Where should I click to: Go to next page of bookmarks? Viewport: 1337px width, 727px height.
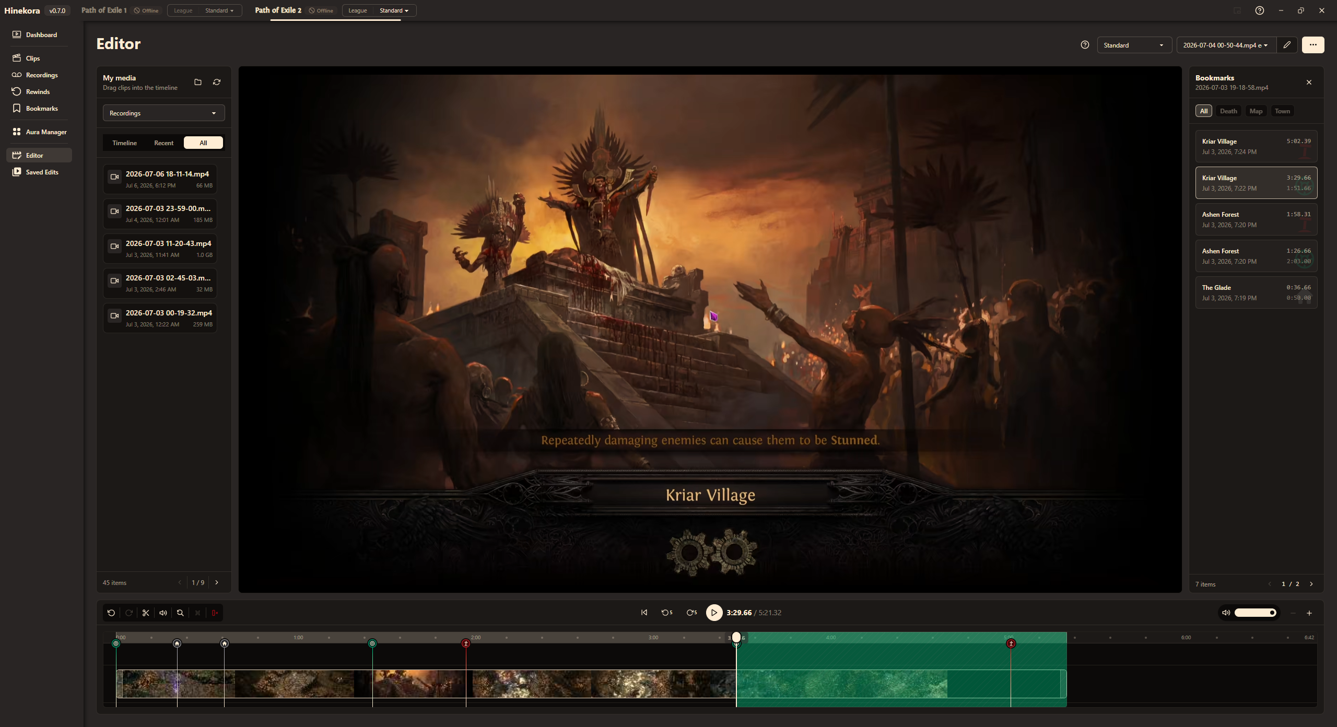[1311, 584]
